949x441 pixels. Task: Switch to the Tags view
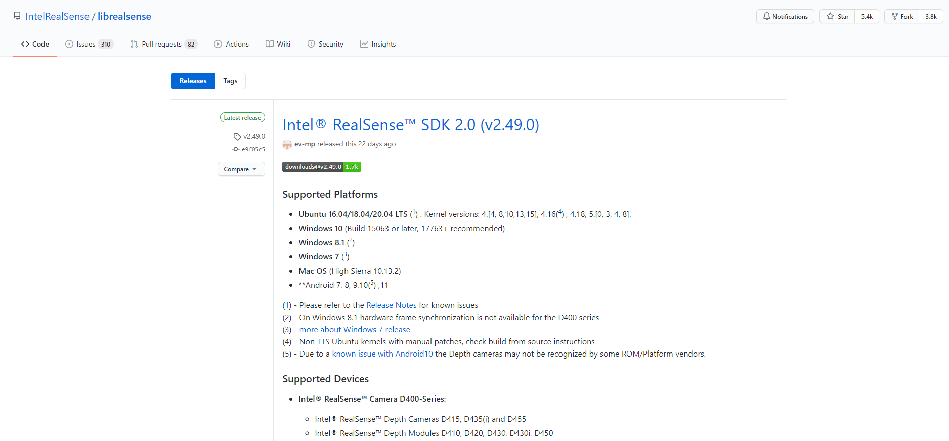230,81
